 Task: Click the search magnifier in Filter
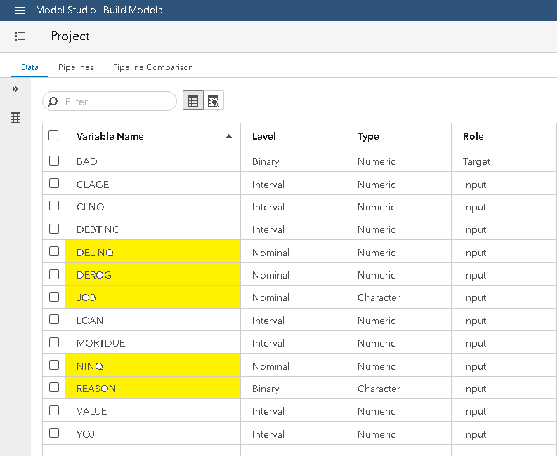coord(53,102)
